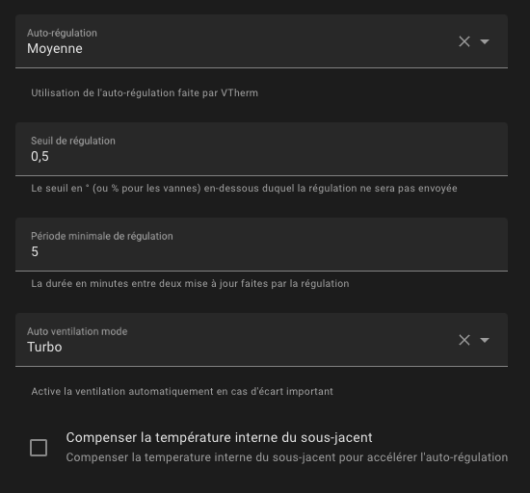530x493 pixels.
Task: Click helper text 'La durée en minutes'
Action: [x=190, y=284]
